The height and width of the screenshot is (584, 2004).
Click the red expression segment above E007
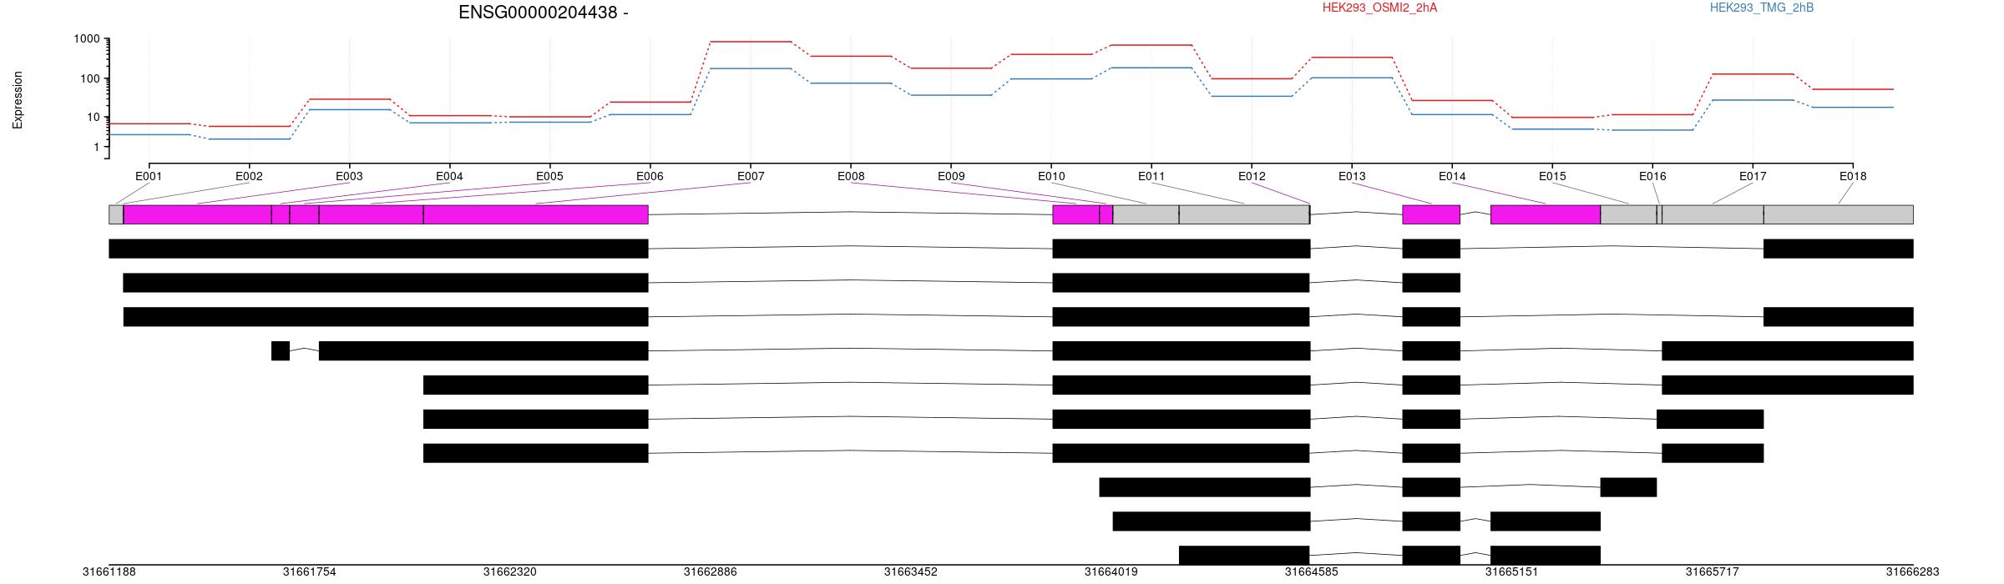click(x=751, y=42)
